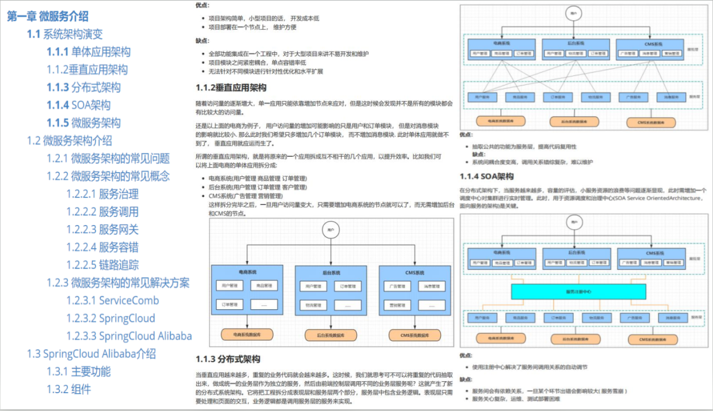The width and height of the screenshot is (713, 411).
Task: Open 1.2.3.3 SpringCloud Alibaba outline item
Action: pos(129,336)
